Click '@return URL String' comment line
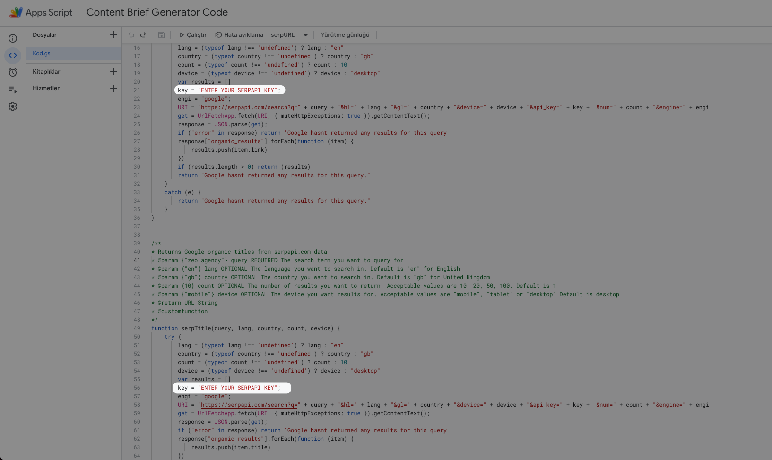 pos(185,303)
